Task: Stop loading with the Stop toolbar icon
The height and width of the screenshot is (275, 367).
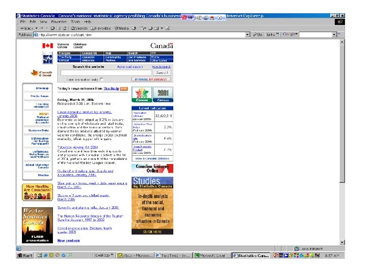Action: (x=53, y=29)
